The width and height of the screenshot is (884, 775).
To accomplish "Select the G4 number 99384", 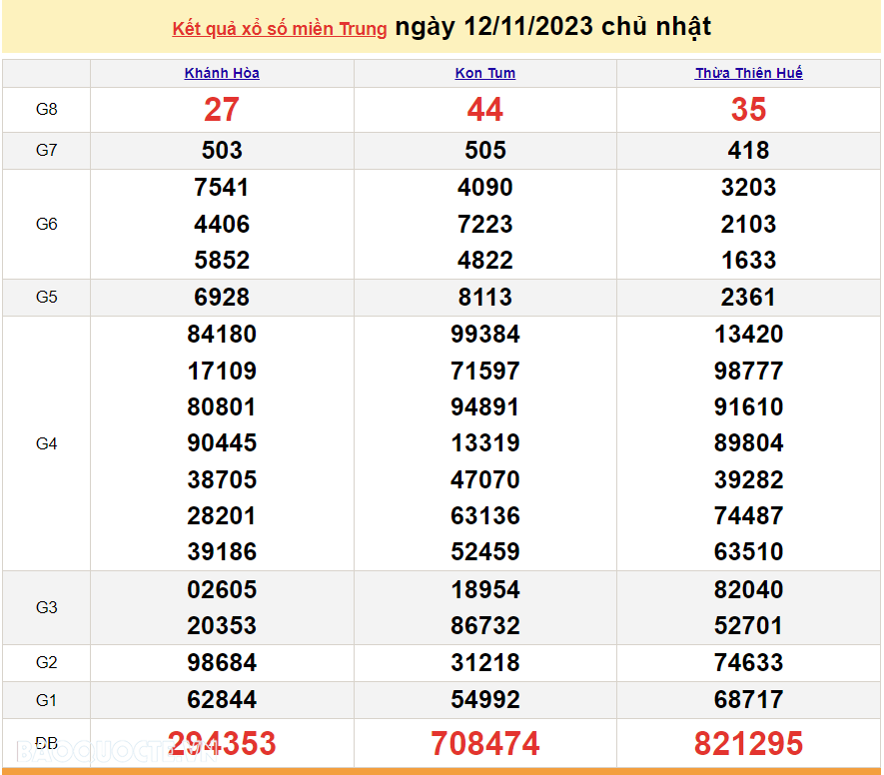I will [485, 335].
